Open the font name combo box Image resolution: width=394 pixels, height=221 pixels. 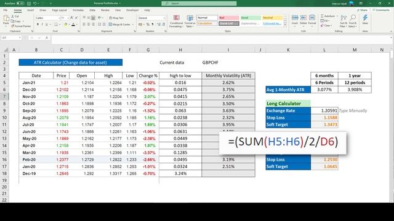coord(48,18)
